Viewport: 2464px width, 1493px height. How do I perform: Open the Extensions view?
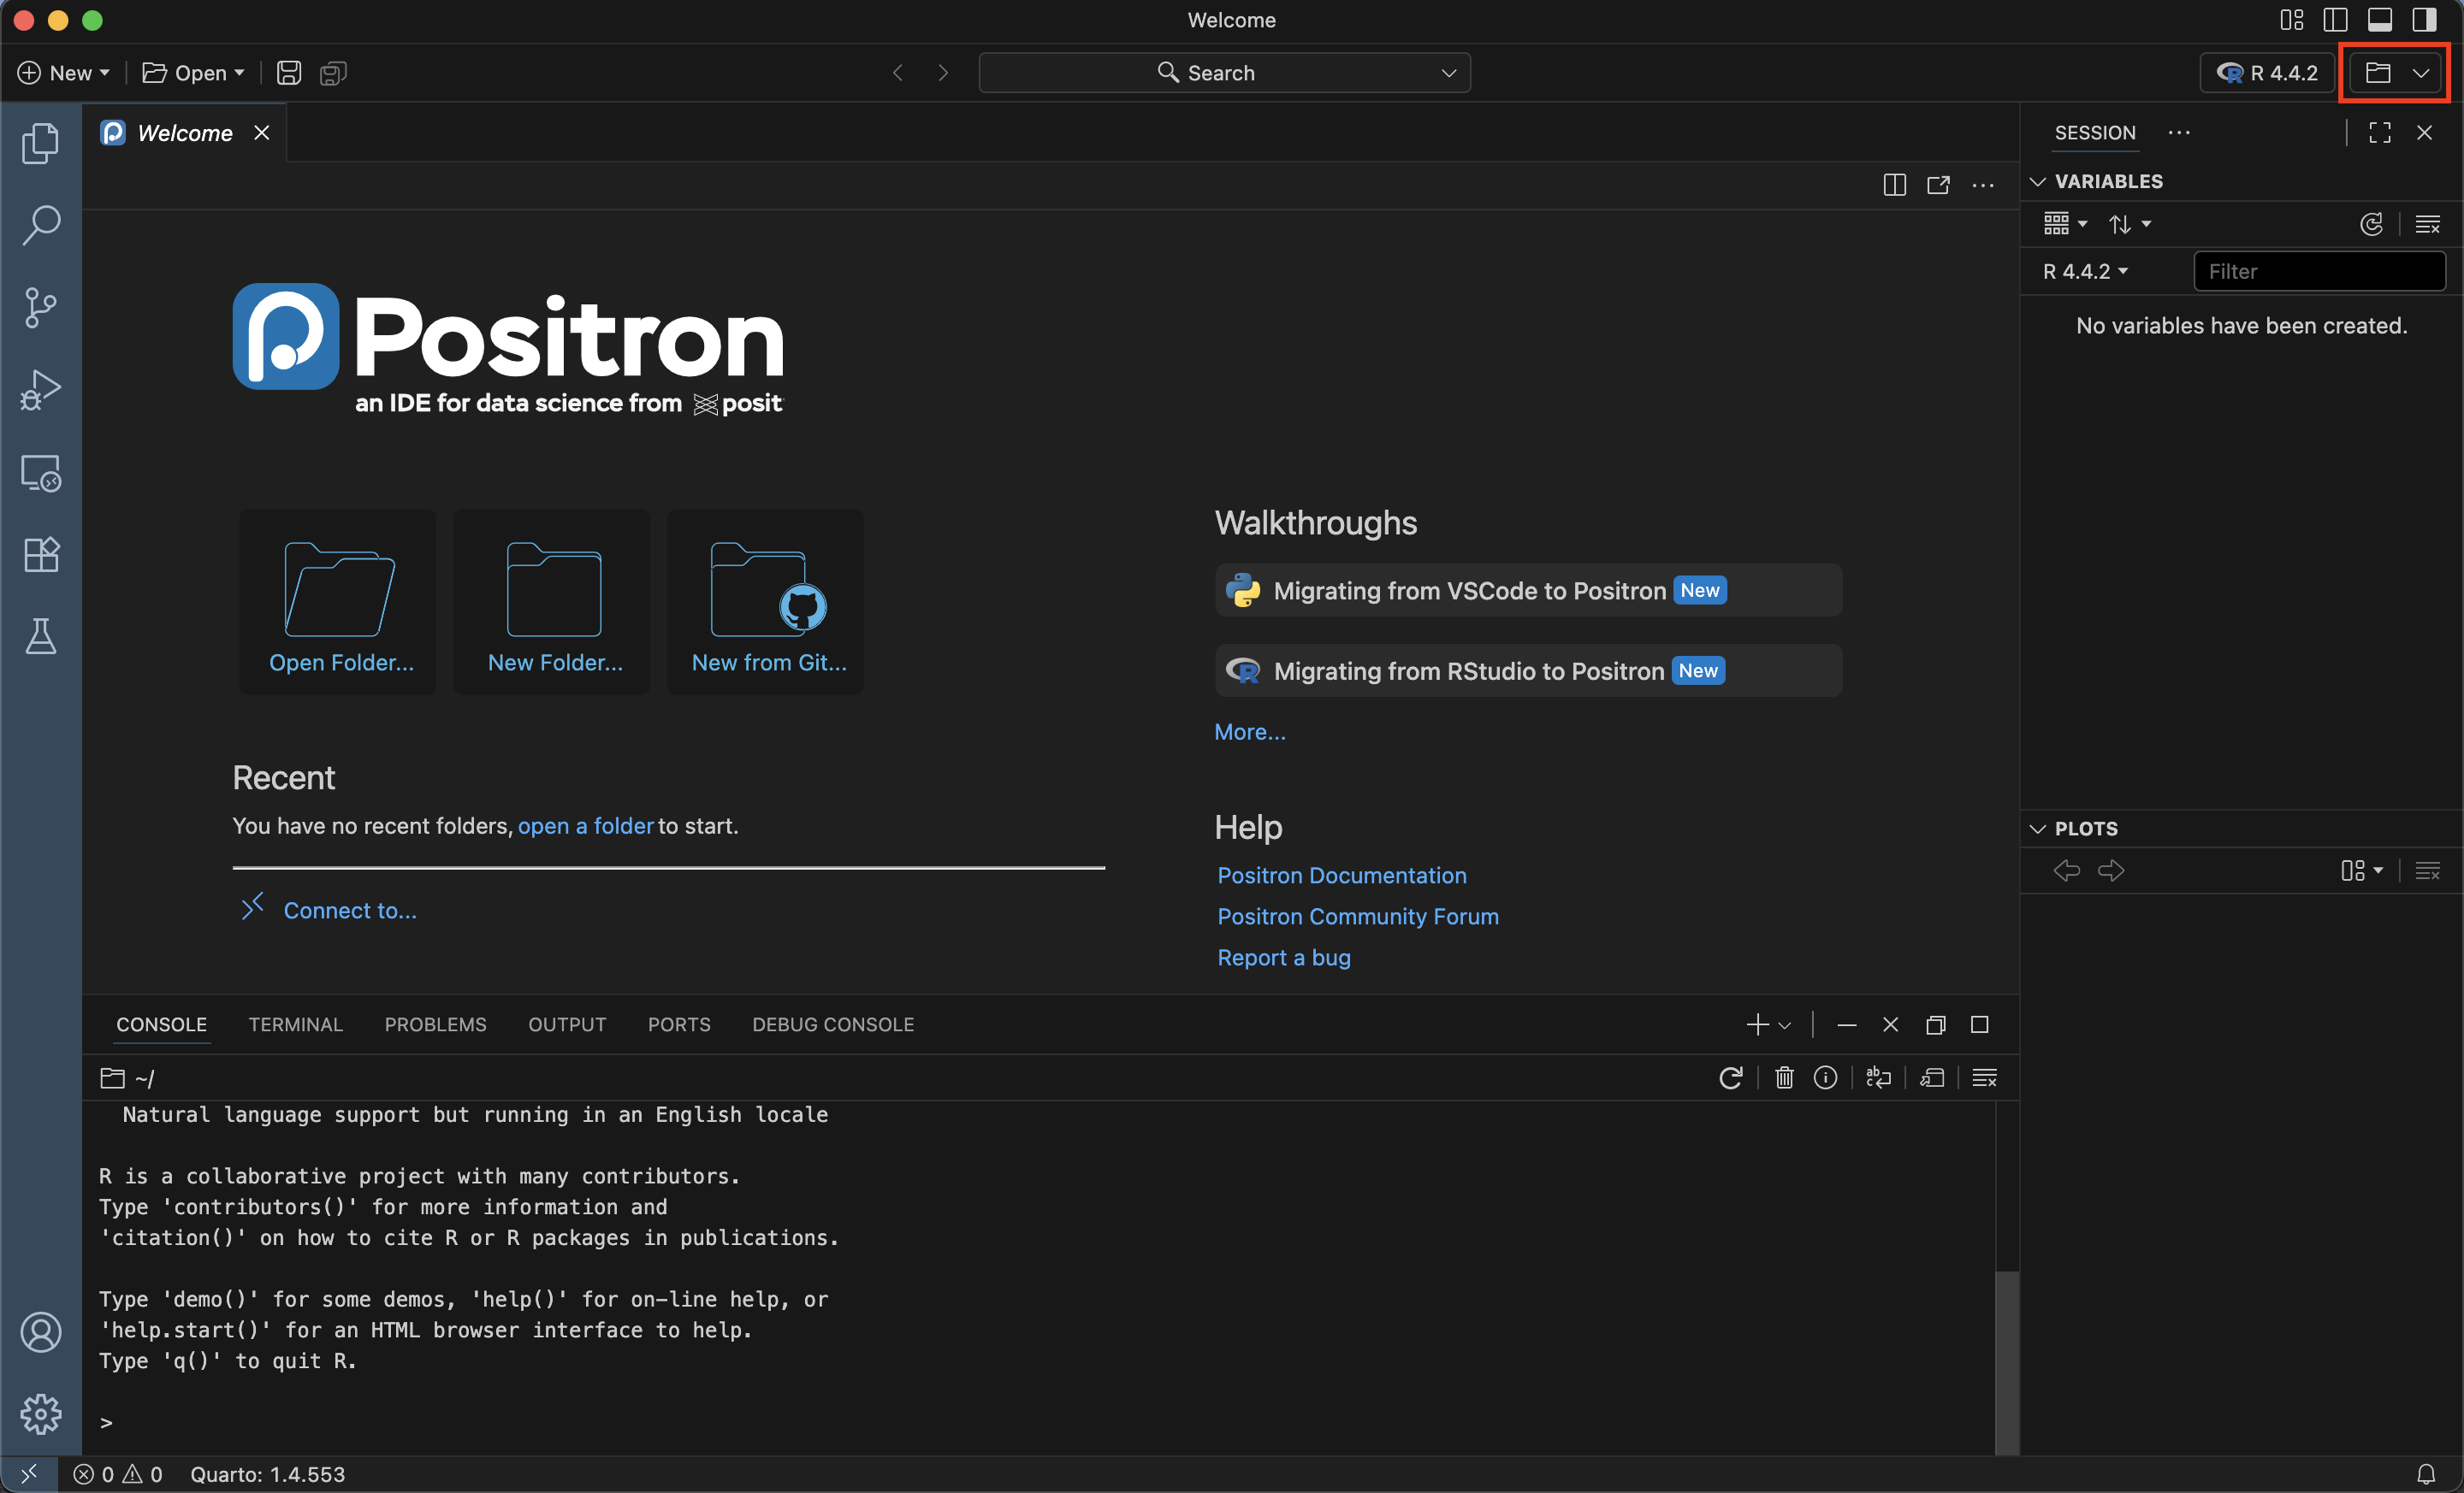[x=40, y=555]
